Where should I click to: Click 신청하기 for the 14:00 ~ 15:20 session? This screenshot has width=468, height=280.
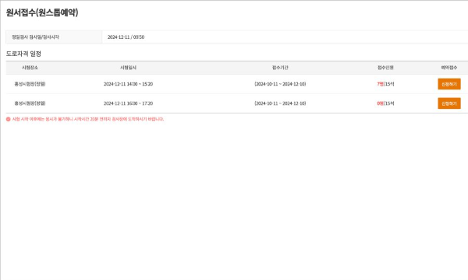tap(449, 84)
